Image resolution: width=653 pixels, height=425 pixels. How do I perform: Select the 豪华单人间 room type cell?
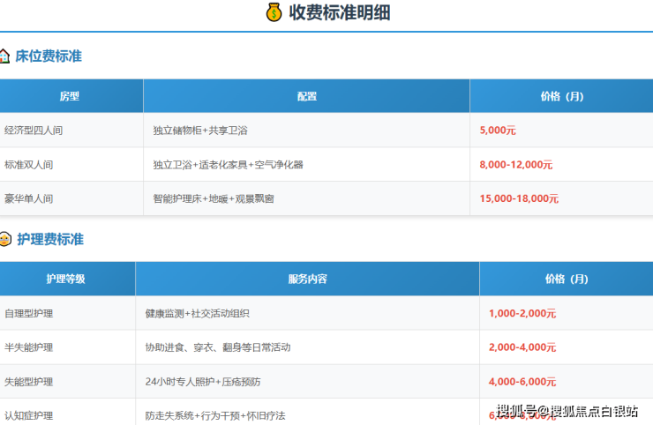(x=28, y=199)
